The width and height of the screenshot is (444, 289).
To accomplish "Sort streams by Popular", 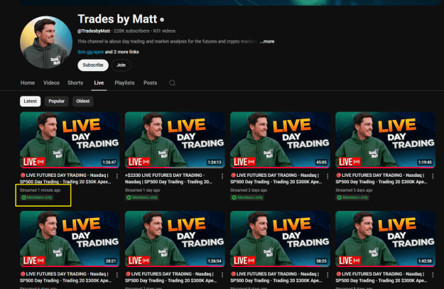I will coord(56,102).
